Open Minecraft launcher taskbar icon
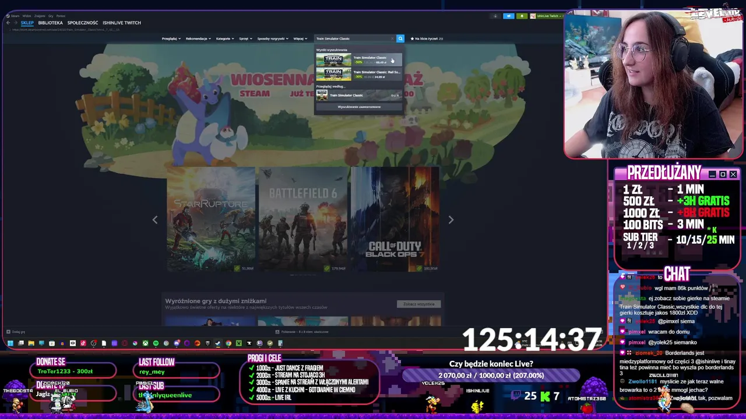Viewport: 746px width, 419px height. 238,343
